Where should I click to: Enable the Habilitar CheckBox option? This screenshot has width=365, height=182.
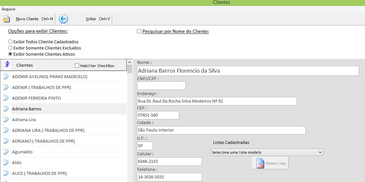[x=77, y=66]
